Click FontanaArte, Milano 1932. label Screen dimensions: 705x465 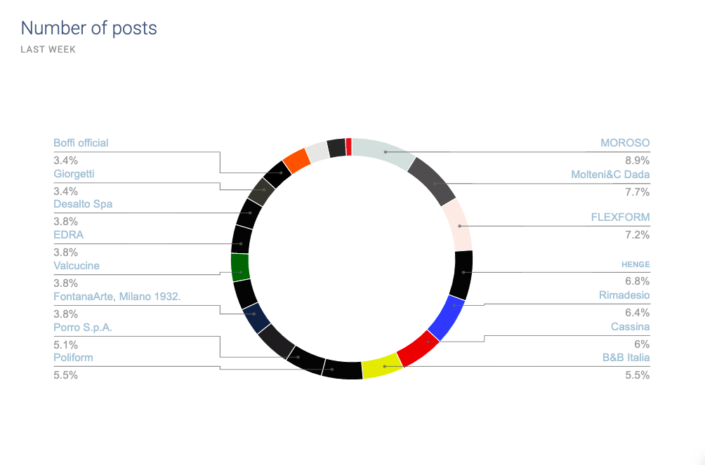pyautogui.click(x=117, y=297)
